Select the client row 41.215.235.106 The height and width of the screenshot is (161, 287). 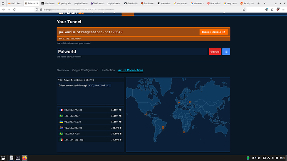click(x=90, y=128)
